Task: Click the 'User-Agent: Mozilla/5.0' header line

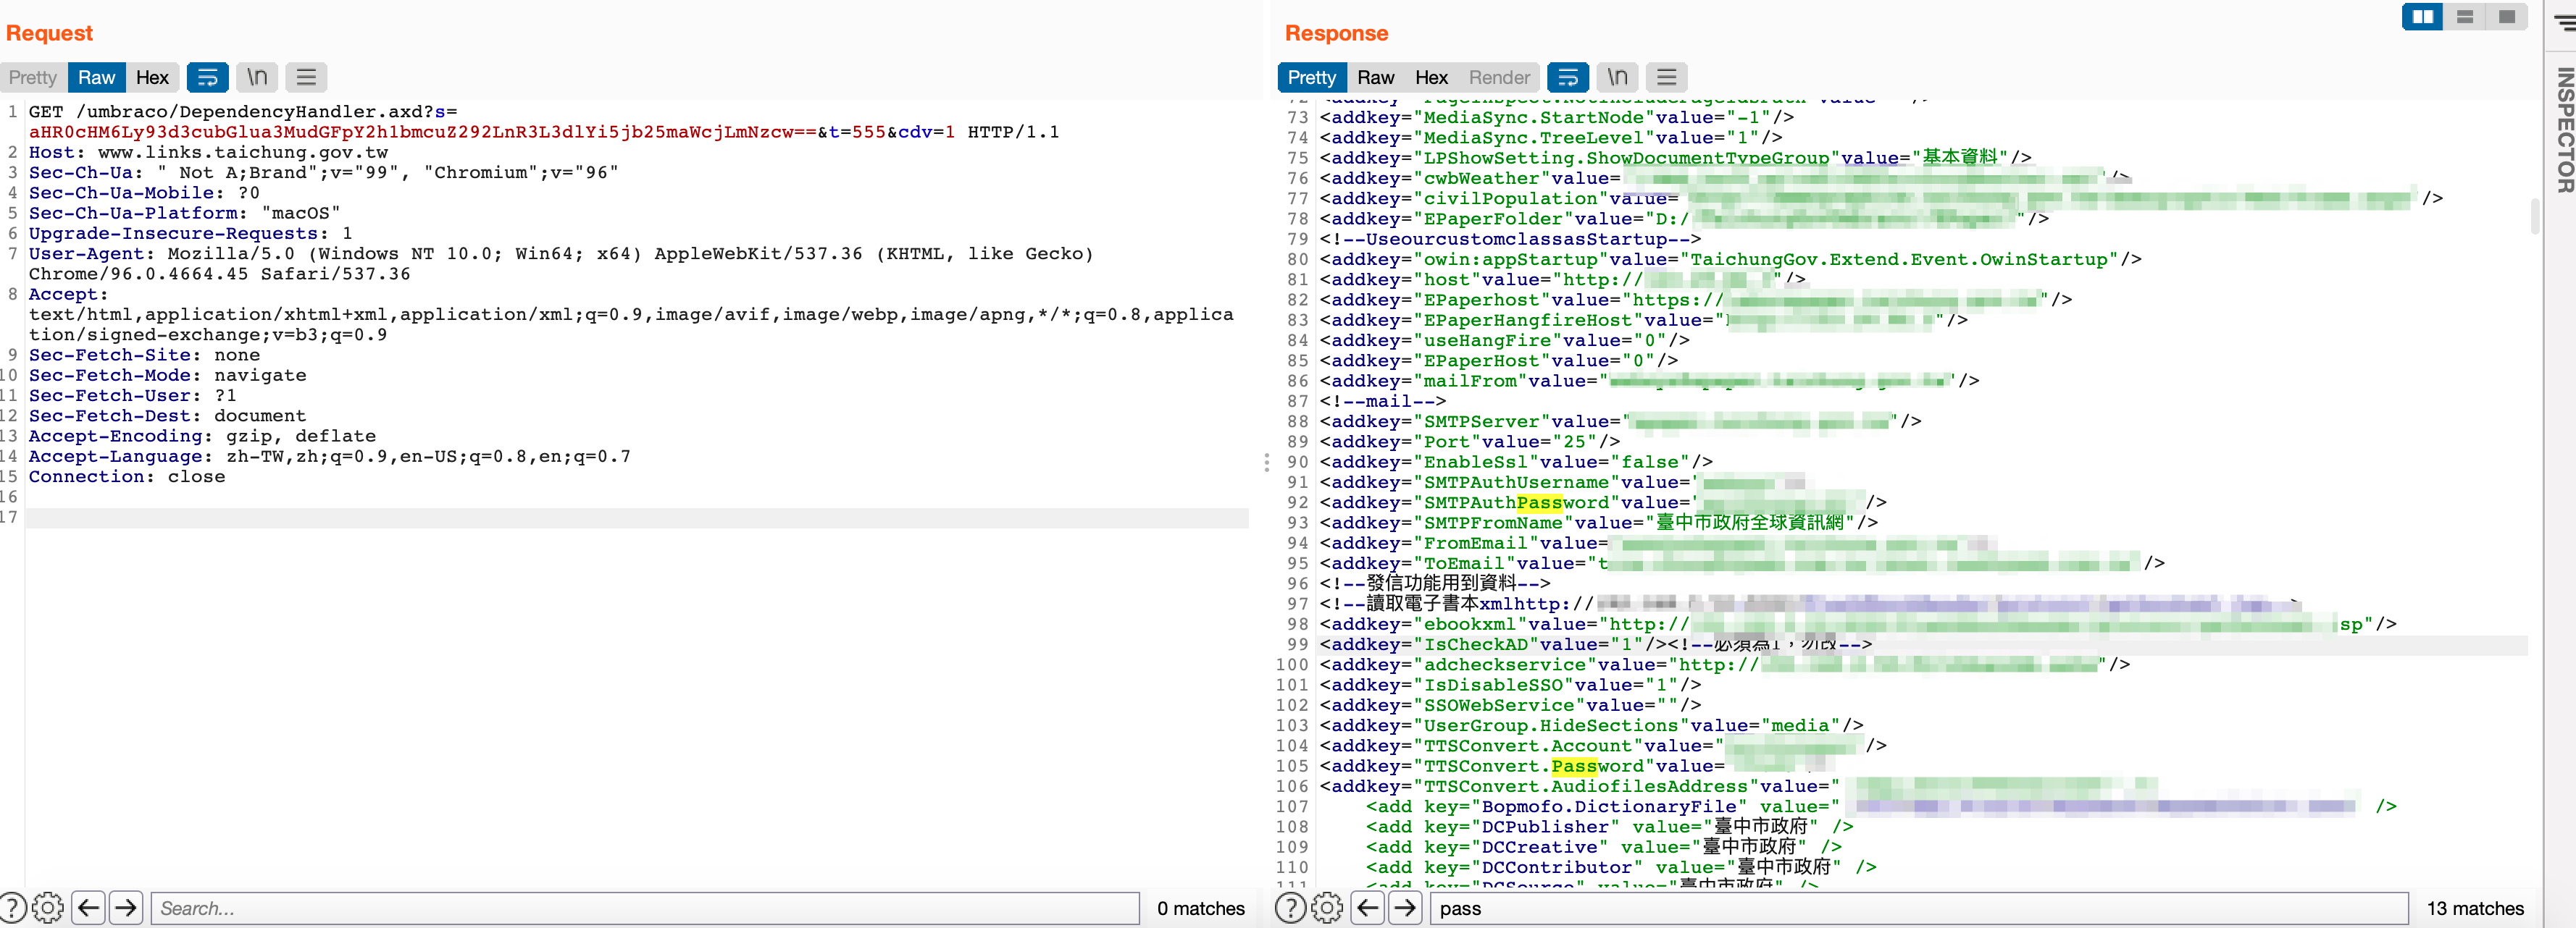Action: pos(561,263)
